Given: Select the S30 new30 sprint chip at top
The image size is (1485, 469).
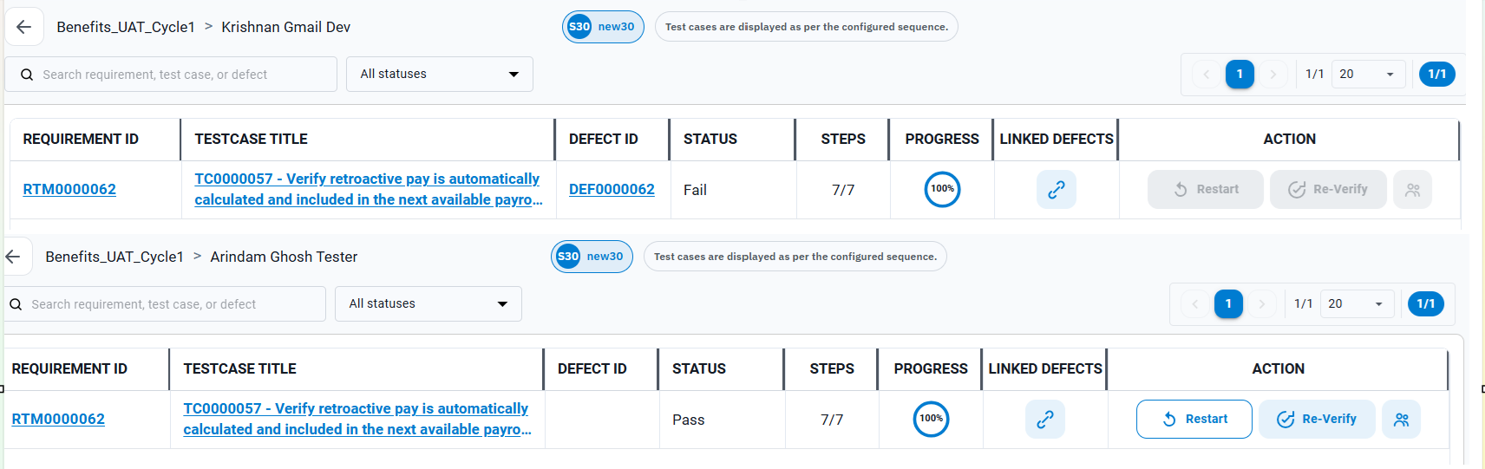Looking at the screenshot, I should (x=603, y=27).
